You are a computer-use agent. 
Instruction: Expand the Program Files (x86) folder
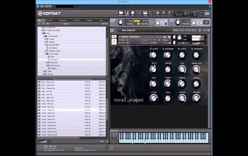[42, 30]
